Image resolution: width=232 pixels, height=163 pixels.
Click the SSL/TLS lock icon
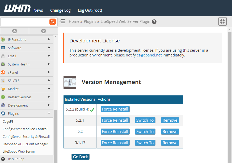click(3, 81)
